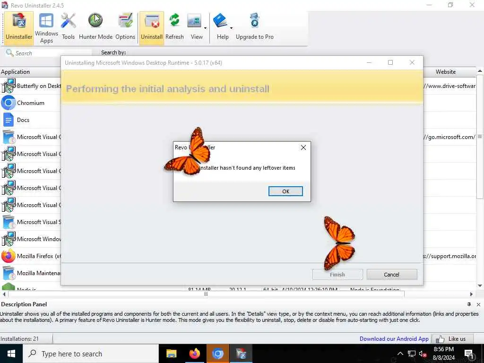The height and width of the screenshot is (363, 484).
Task: Maximize the uninstall wizard window
Action: click(x=390, y=62)
